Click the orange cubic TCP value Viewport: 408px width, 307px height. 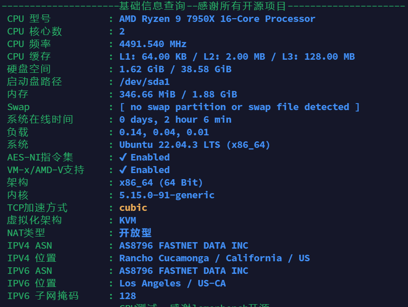(x=133, y=208)
